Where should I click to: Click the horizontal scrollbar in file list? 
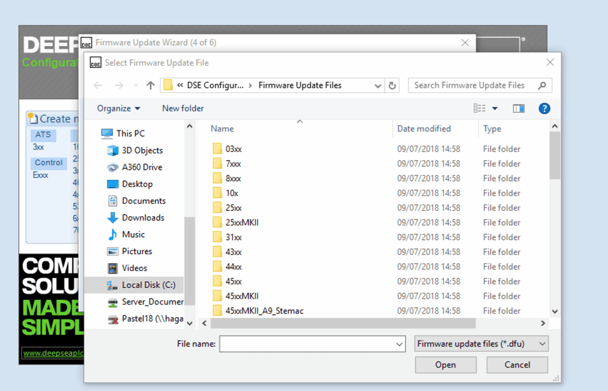343,323
